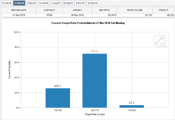This screenshot has height=120, width=175.
Task: Switch to the 1 Aug18 tab
Action: (x=56, y=3)
